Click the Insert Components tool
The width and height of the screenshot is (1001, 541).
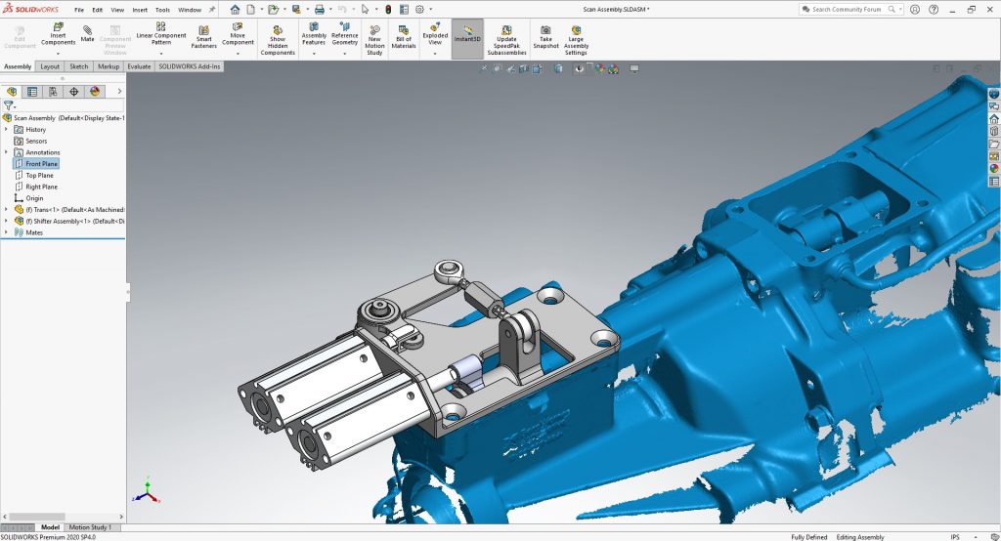click(x=58, y=35)
